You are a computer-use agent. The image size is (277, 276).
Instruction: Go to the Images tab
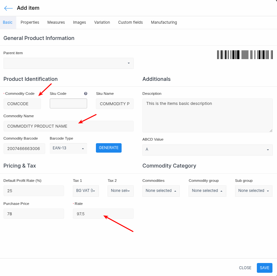(x=79, y=22)
